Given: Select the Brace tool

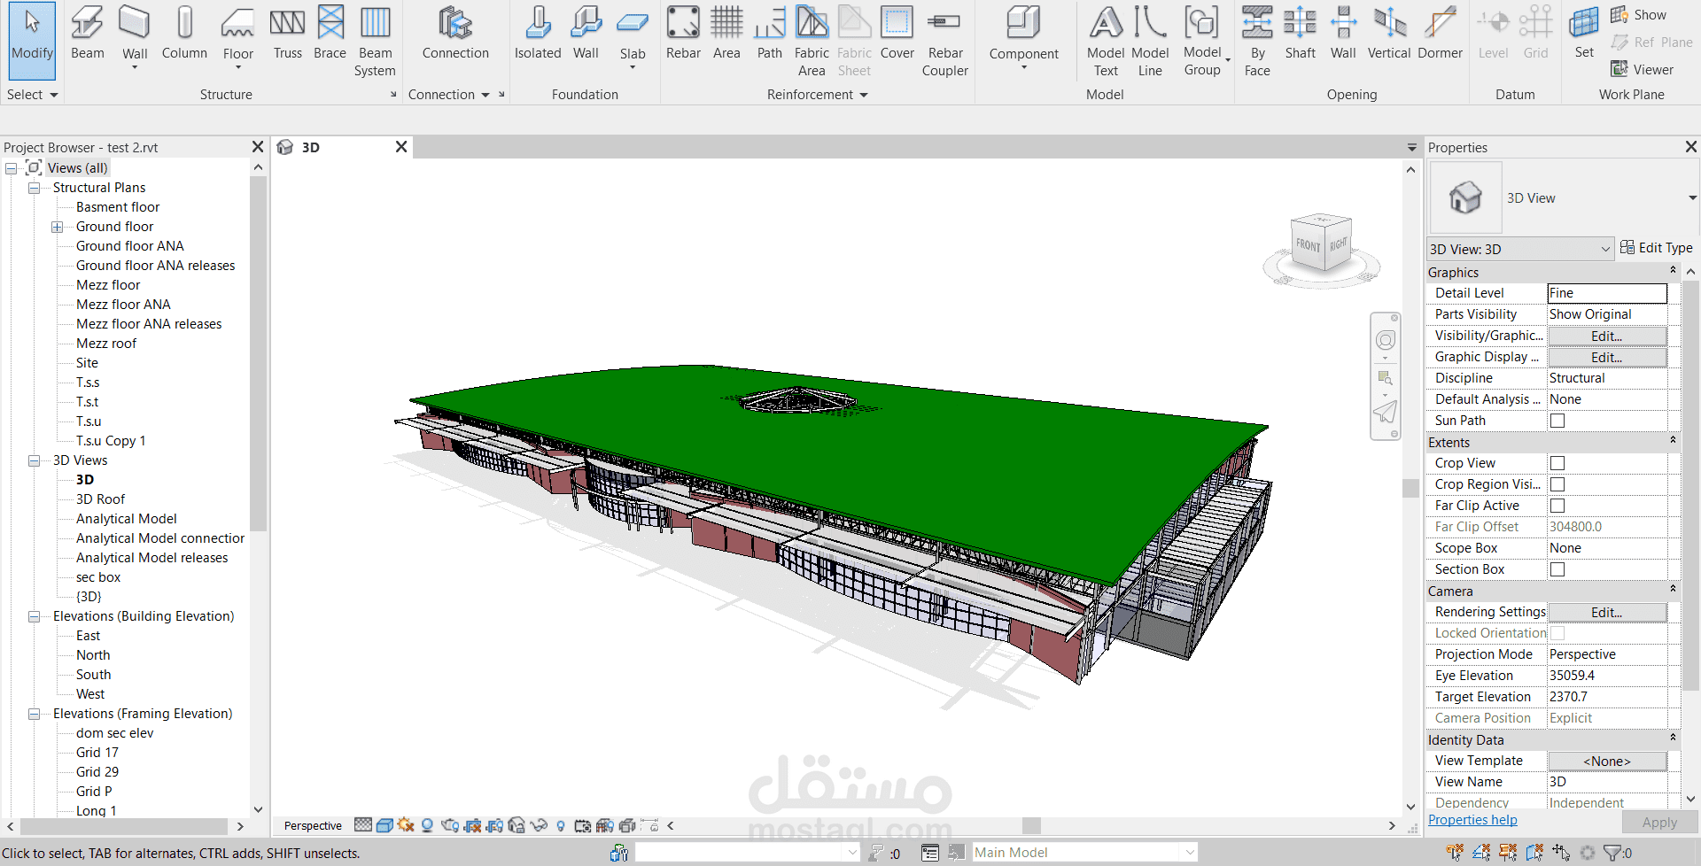Looking at the screenshot, I should 330,34.
